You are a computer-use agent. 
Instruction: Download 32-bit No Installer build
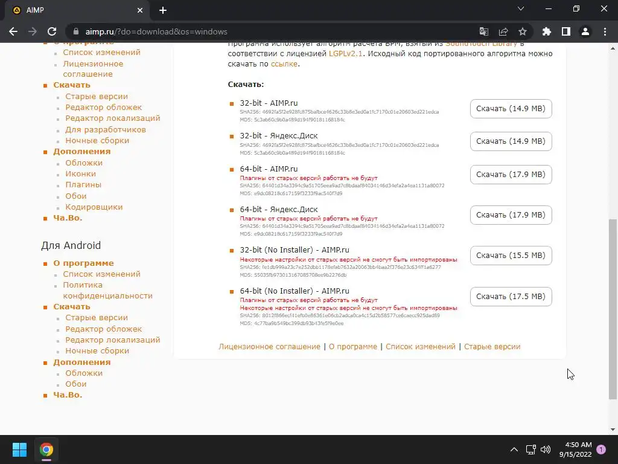(x=511, y=256)
